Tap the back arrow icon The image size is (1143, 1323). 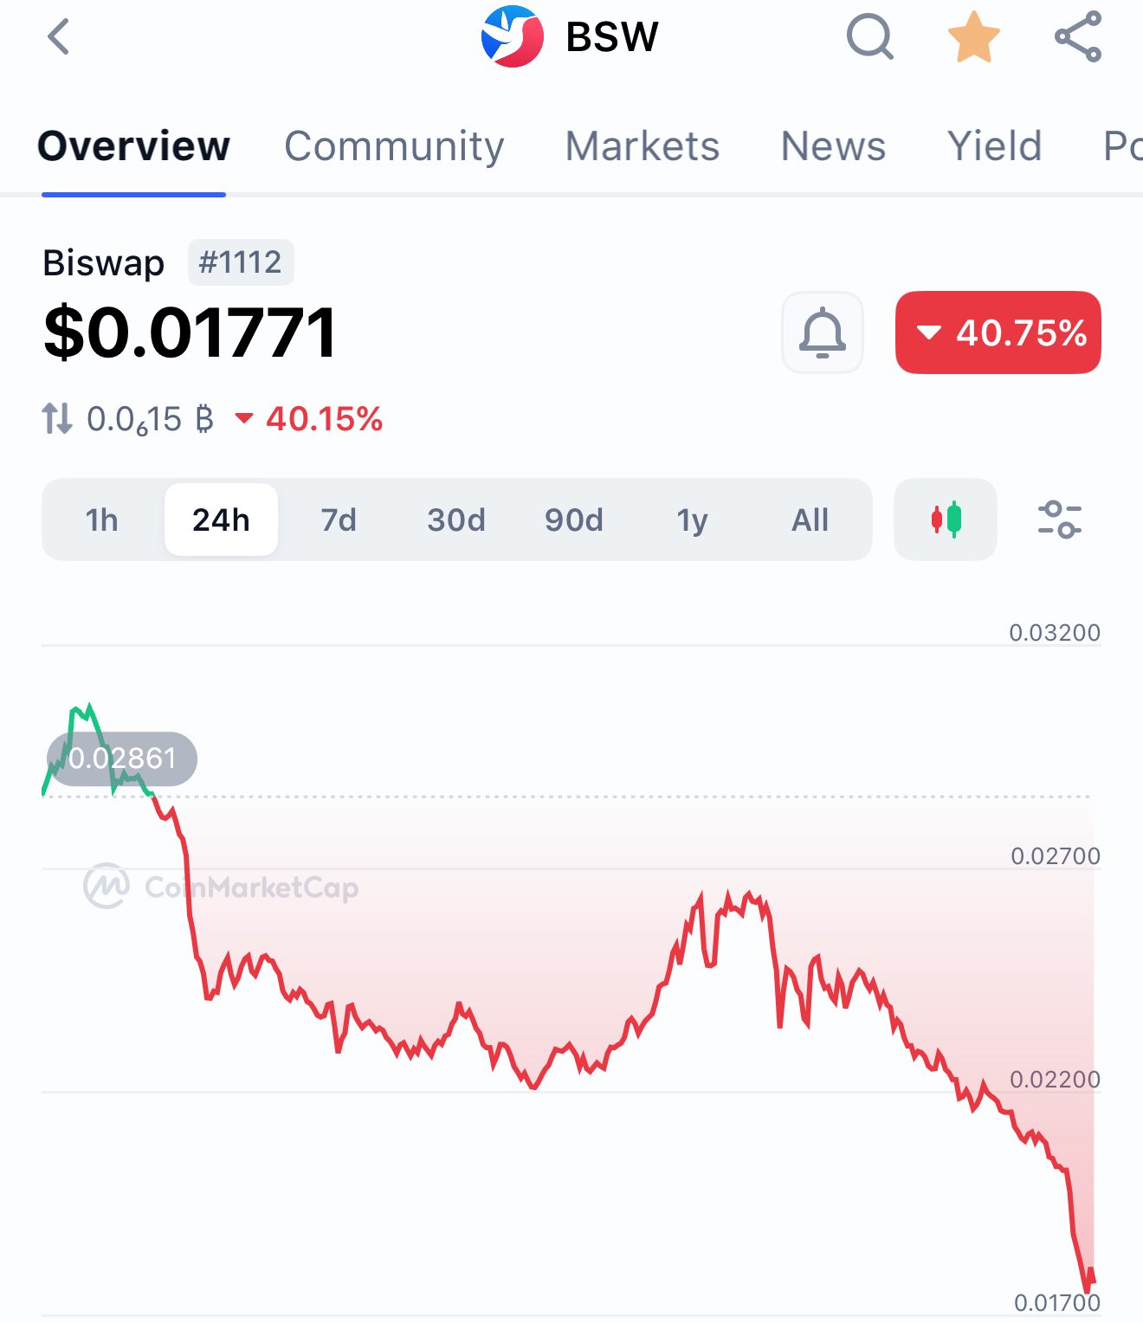59,37
